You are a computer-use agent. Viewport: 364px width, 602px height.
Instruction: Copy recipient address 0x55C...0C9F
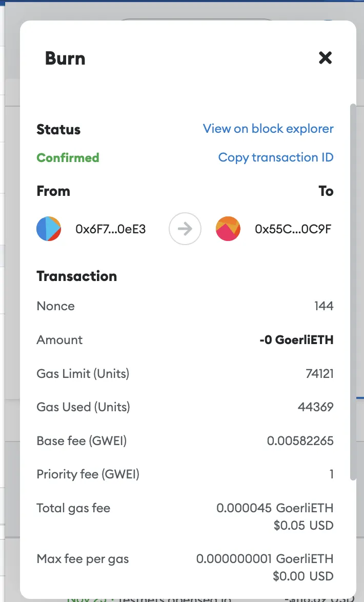(x=293, y=229)
